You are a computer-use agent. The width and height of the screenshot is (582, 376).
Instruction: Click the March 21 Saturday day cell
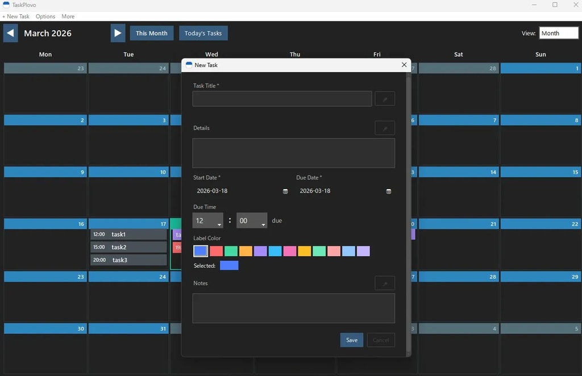click(459, 244)
